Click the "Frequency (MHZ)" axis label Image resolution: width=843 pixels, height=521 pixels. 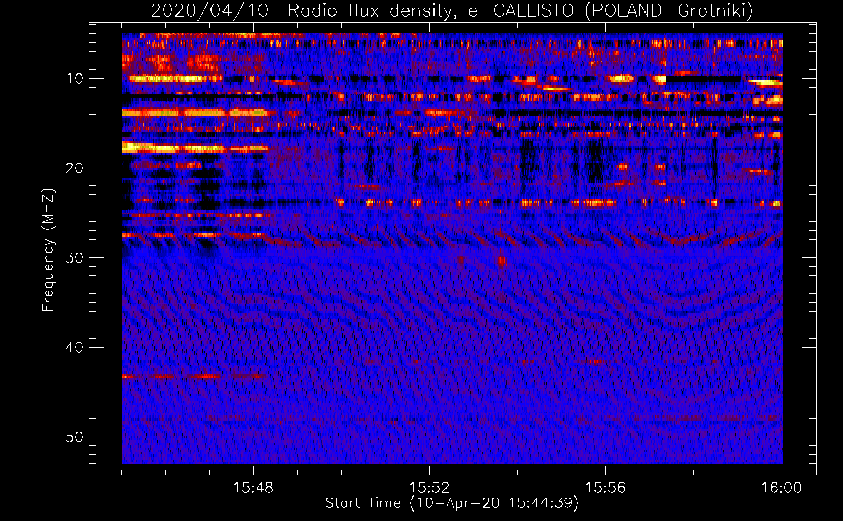[x=48, y=250]
